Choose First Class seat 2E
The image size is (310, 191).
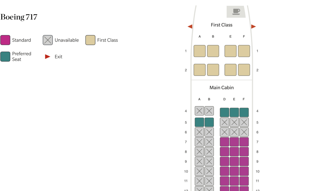point(230,70)
